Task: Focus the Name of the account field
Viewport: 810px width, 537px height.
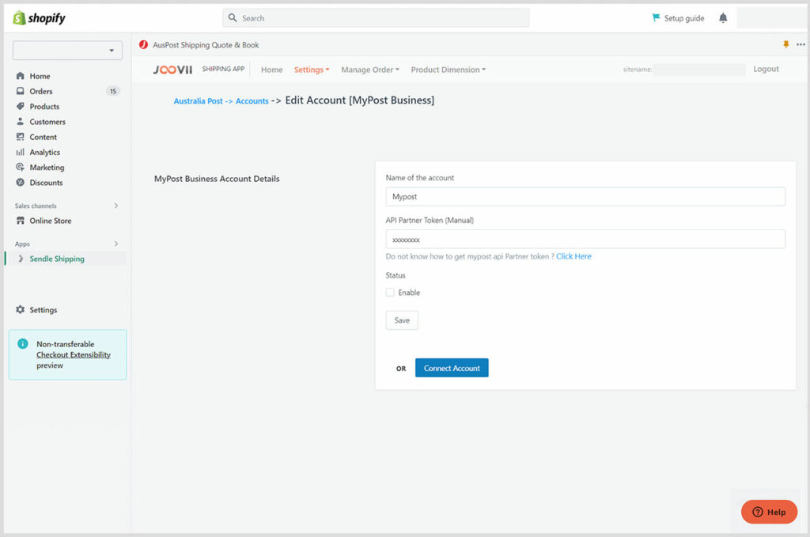Action: click(585, 197)
